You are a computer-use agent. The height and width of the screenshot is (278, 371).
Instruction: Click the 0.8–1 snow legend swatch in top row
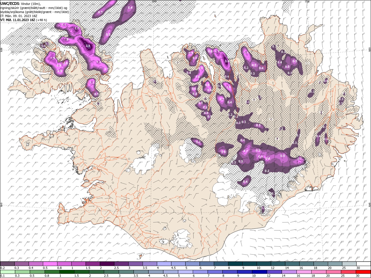click(64, 264)
